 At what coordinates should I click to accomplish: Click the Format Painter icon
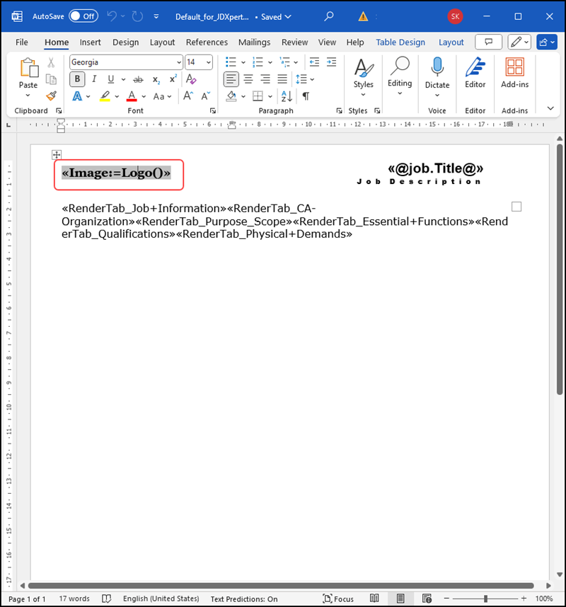tap(51, 96)
